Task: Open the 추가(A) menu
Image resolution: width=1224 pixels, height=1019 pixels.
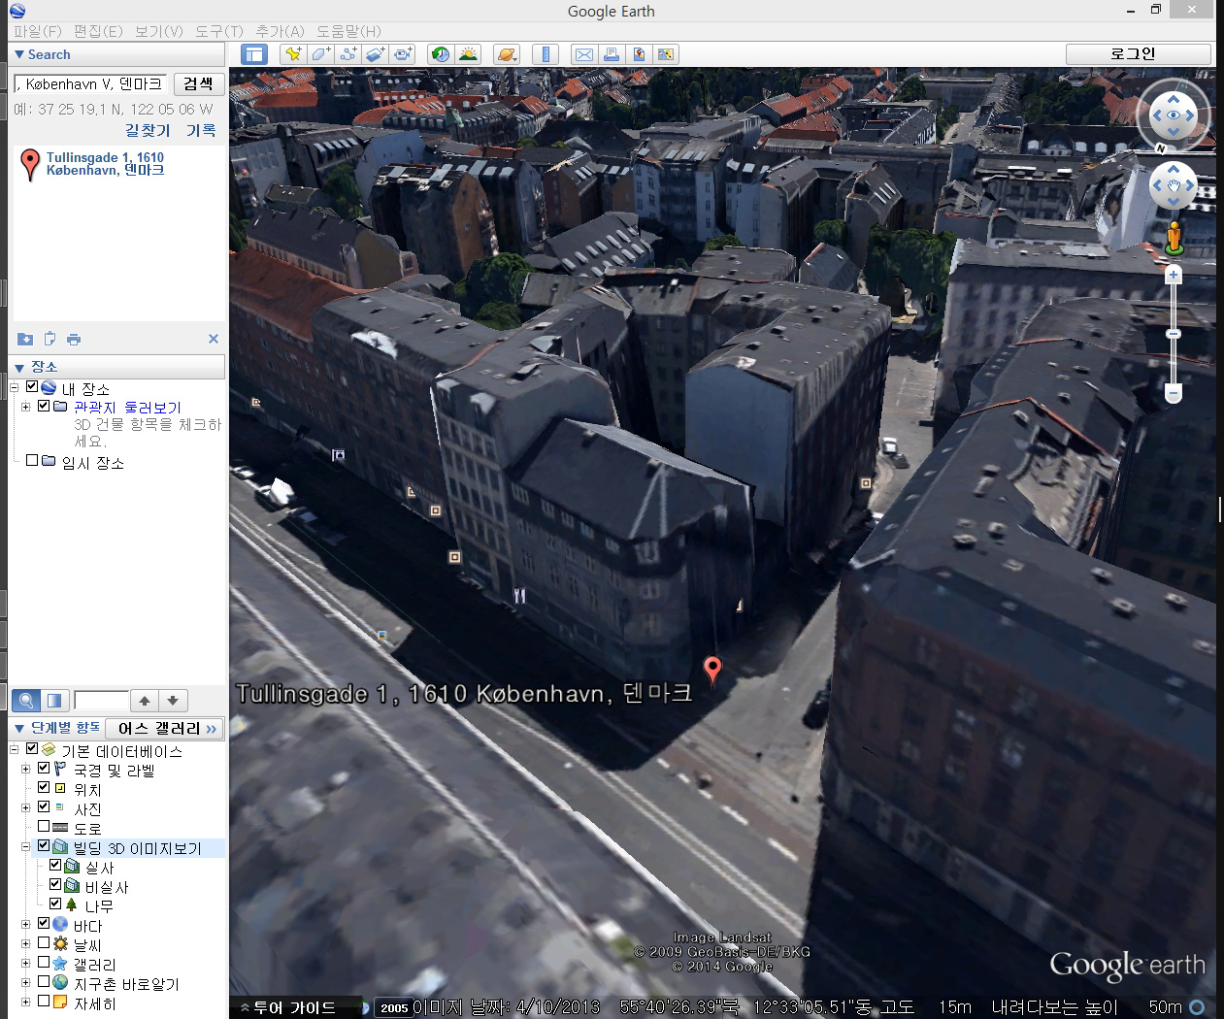Action: click(280, 31)
